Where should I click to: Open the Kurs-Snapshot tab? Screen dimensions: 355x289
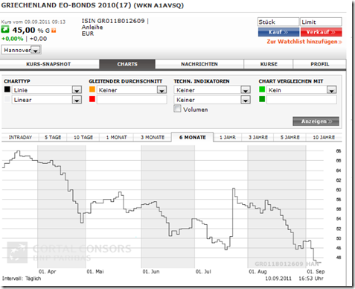(48, 64)
